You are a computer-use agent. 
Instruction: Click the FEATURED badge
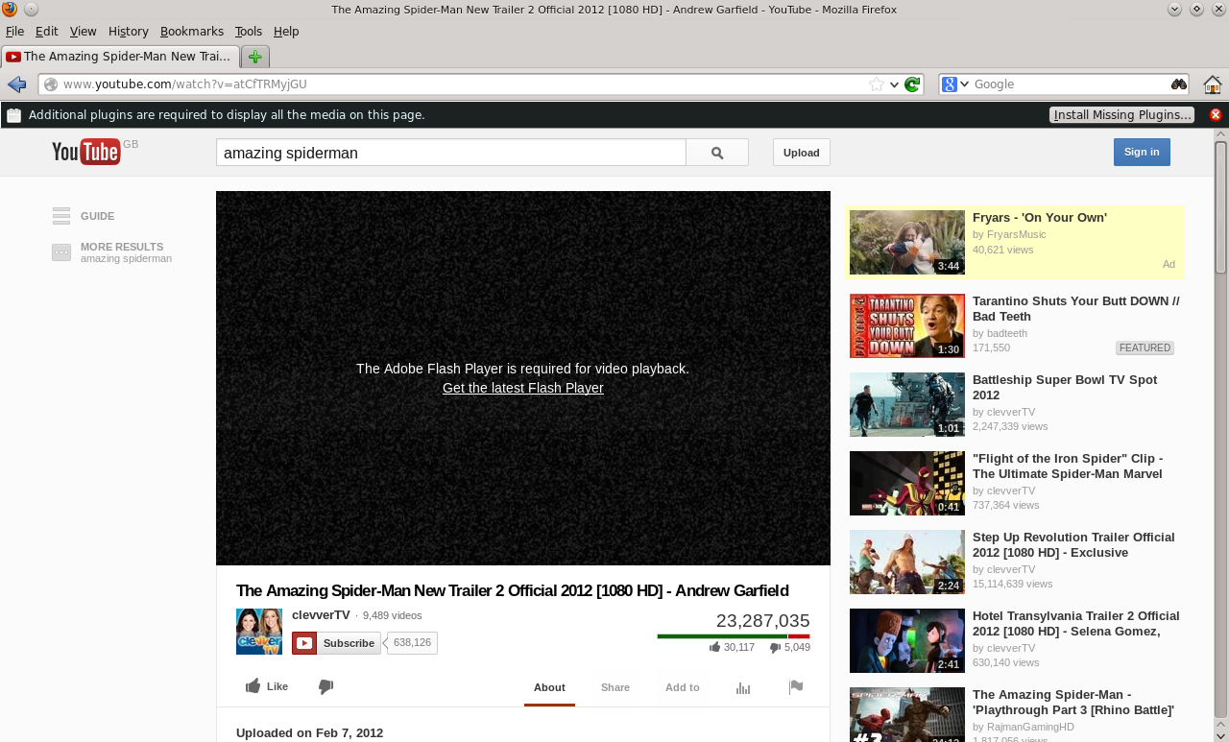coord(1145,347)
